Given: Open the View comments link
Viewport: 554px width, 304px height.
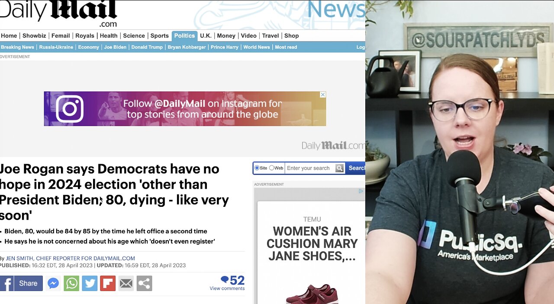Looking at the screenshot, I should [x=227, y=288].
